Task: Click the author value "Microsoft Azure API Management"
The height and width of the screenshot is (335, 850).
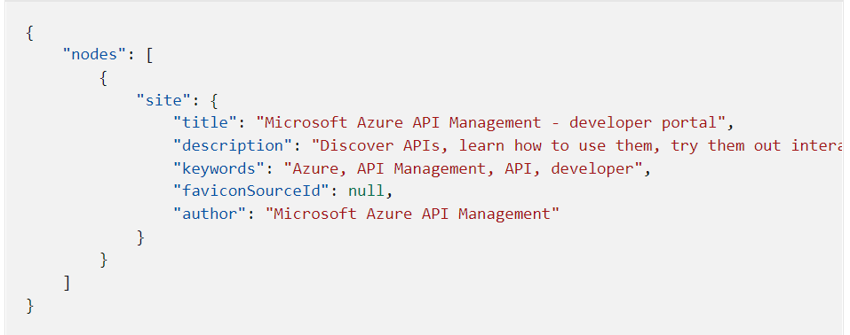Action: 412,214
